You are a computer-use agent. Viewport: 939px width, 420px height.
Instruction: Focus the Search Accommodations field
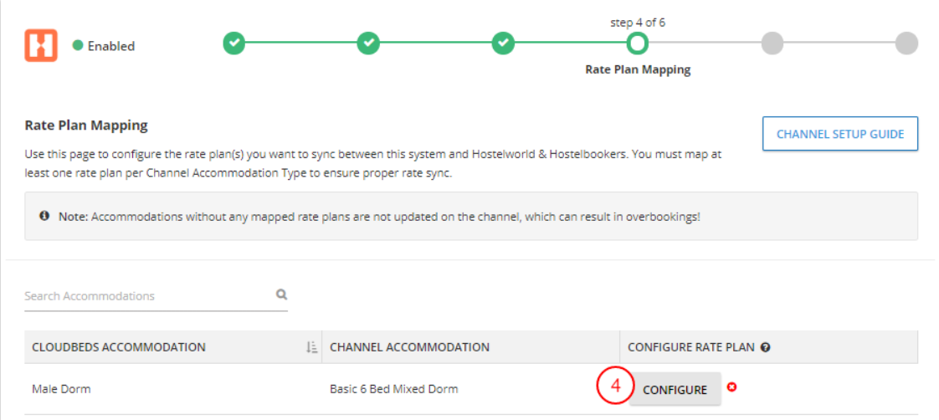(x=146, y=296)
